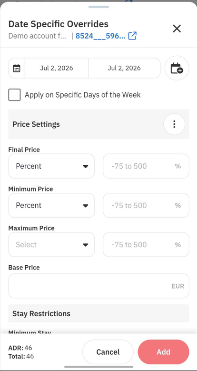Enable Apply on Specific Days of the Week
The image size is (197, 371).
coord(14,95)
